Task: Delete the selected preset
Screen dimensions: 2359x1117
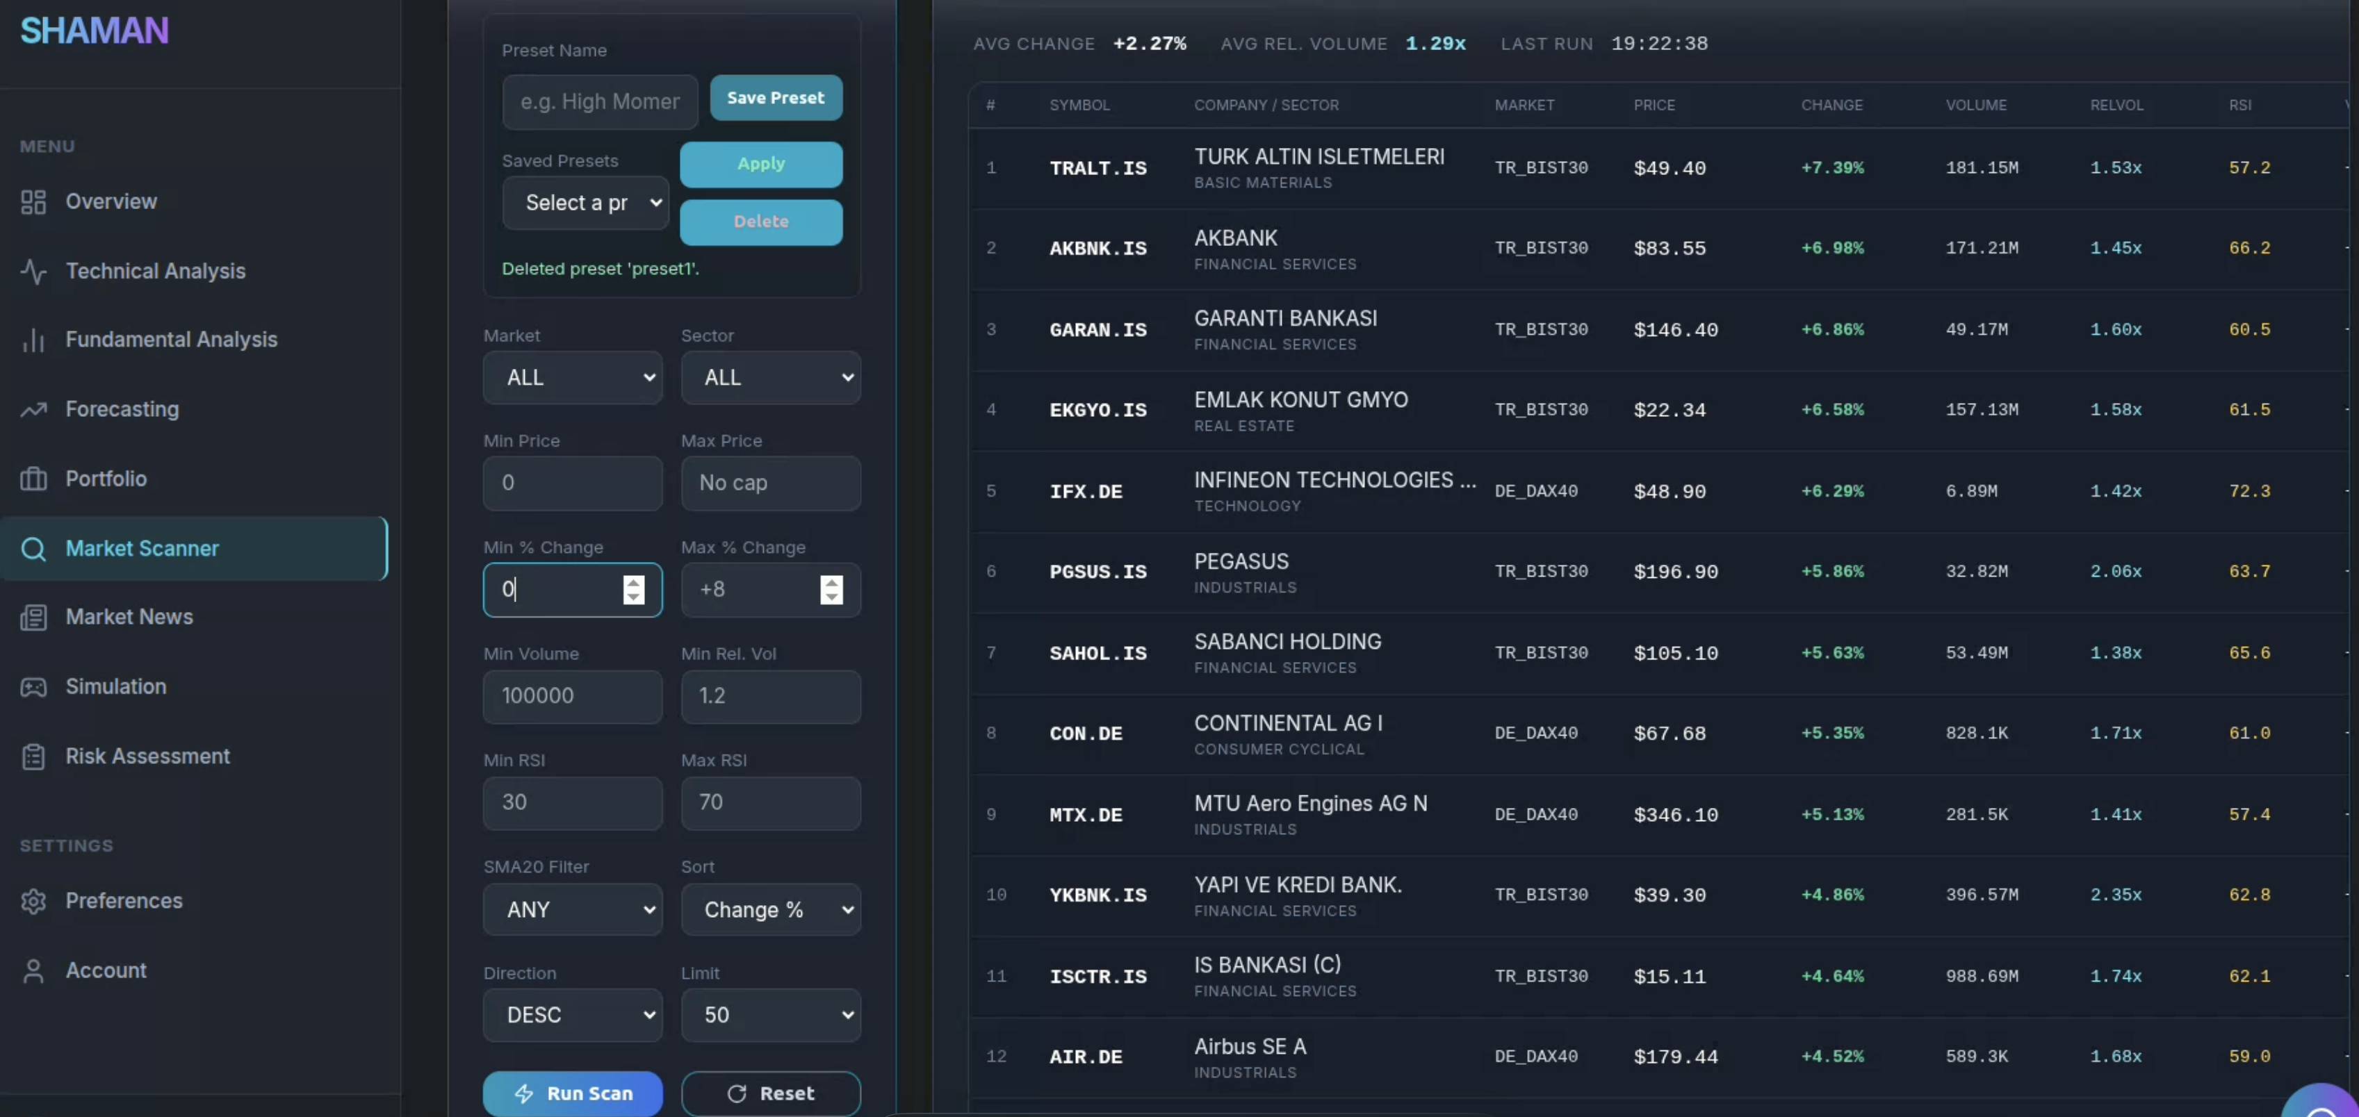Action: coord(761,222)
